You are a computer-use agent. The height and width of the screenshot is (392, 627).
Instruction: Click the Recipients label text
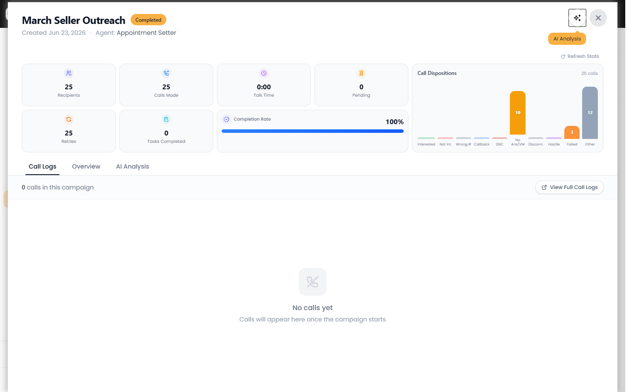69,95
